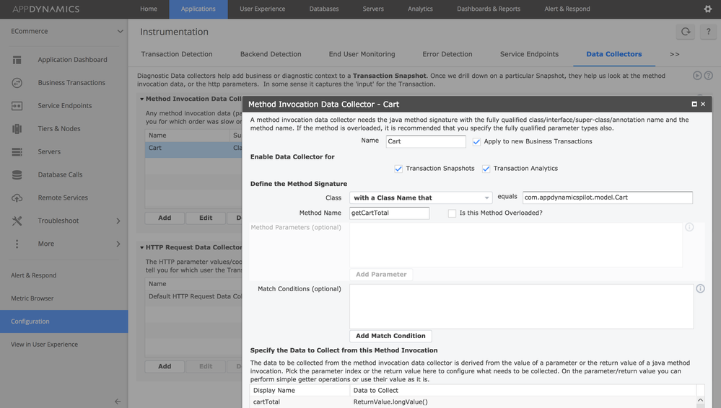Close the Method Invocation Data Collector dialog
This screenshot has width=721, height=408.
coord(703,105)
